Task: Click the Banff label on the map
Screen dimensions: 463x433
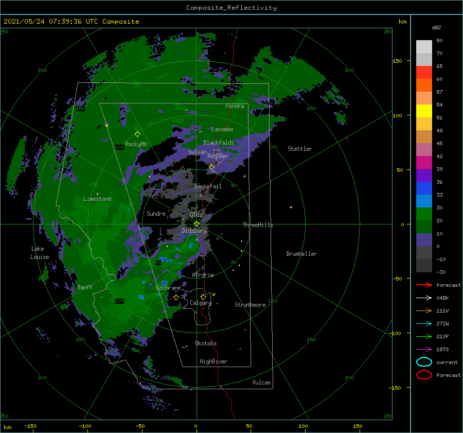Action: point(85,287)
